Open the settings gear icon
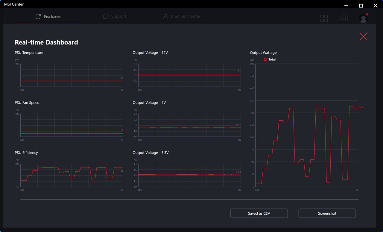 click(x=344, y=19)
